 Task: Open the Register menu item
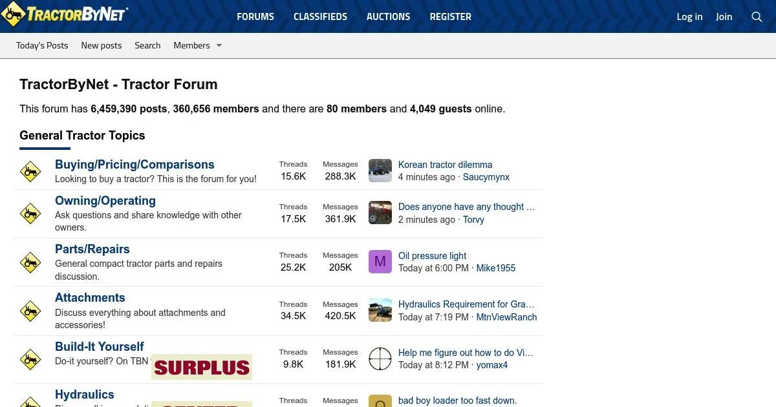(x=450, y=17)
